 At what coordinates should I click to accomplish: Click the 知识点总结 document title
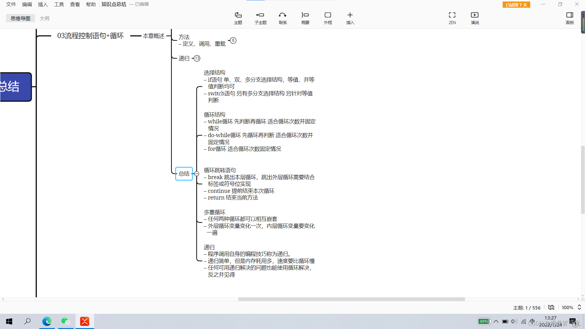click(x=114, y=4)
